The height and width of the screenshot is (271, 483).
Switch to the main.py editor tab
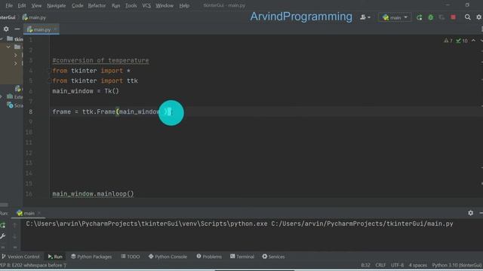tap(41, 29)
